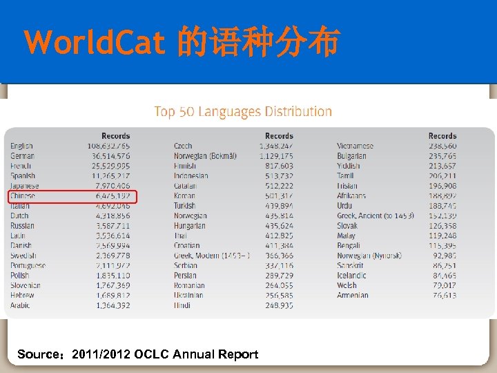Click the 'Spanish' language entry
This screenshot has height=373, width=497.
pyautogui.click(x=23, y=176)
